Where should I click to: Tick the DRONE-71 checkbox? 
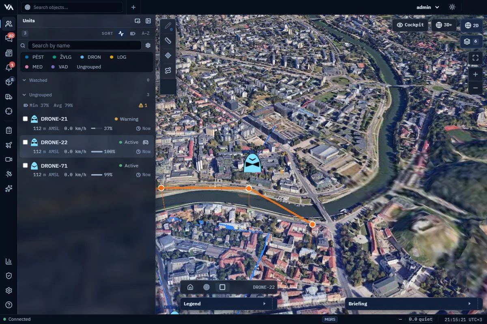25,166
